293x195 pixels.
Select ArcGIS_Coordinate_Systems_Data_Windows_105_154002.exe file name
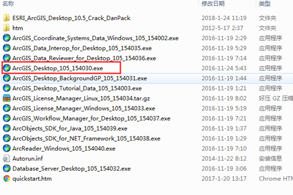click(96, 38)
